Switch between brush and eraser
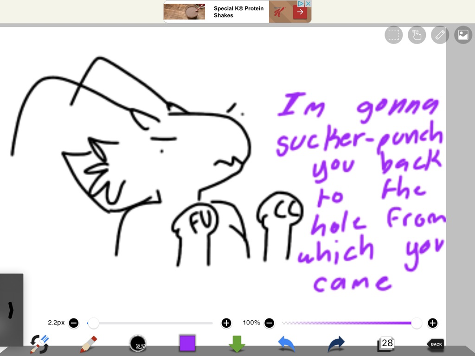 (x=39, y=344)
